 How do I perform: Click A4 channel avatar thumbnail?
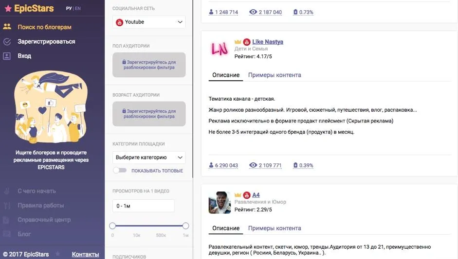[x=220, y=203]
